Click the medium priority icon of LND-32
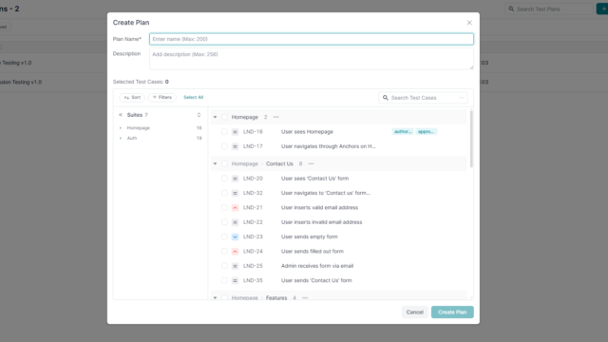Viewport: 608px width, 342px height. click(235, 193)
